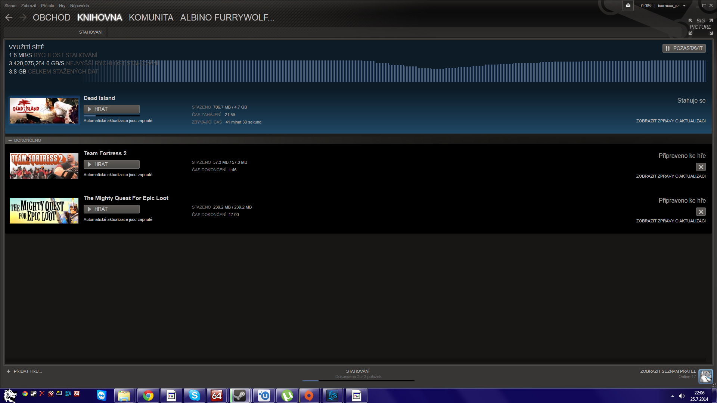
Task: View update news for Team Fortress 2
Action: [x=671, y=176]
